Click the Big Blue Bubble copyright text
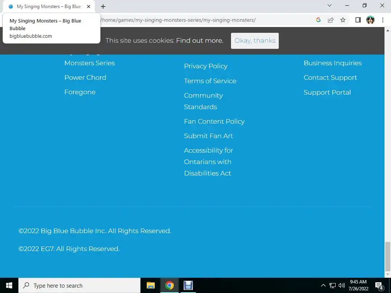 [x=95, y=231]
